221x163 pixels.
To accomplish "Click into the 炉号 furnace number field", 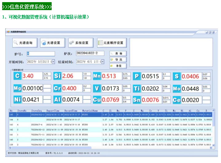I will point(40,54).
